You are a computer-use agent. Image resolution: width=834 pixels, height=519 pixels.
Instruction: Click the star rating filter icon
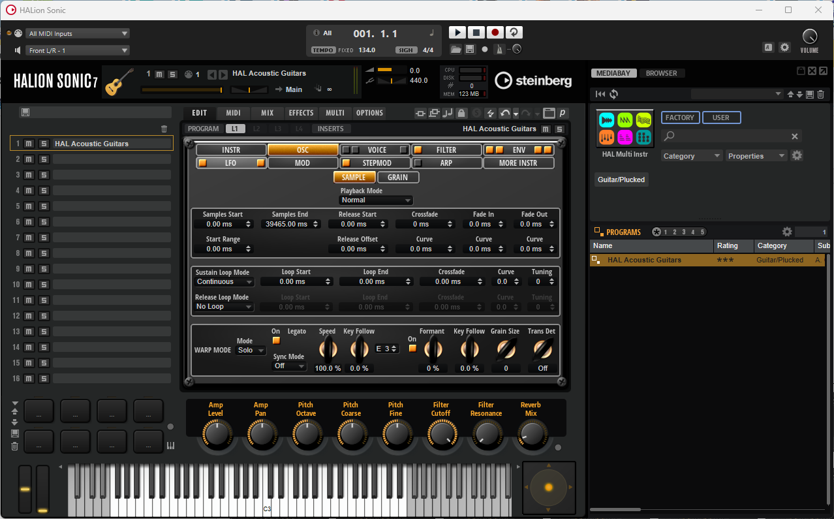pyautogui.click(x=656, y=232)
